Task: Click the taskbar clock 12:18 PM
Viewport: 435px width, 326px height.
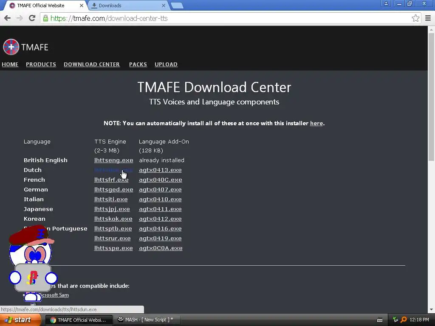Action: tap(419, 320)
